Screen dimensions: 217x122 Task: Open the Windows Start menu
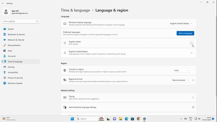(72, 119)
